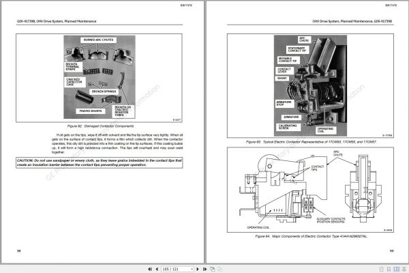Click the Figure 64 Major Components caption
The height and width of the screenshot is (273, 409).
[x=311, y=236]
